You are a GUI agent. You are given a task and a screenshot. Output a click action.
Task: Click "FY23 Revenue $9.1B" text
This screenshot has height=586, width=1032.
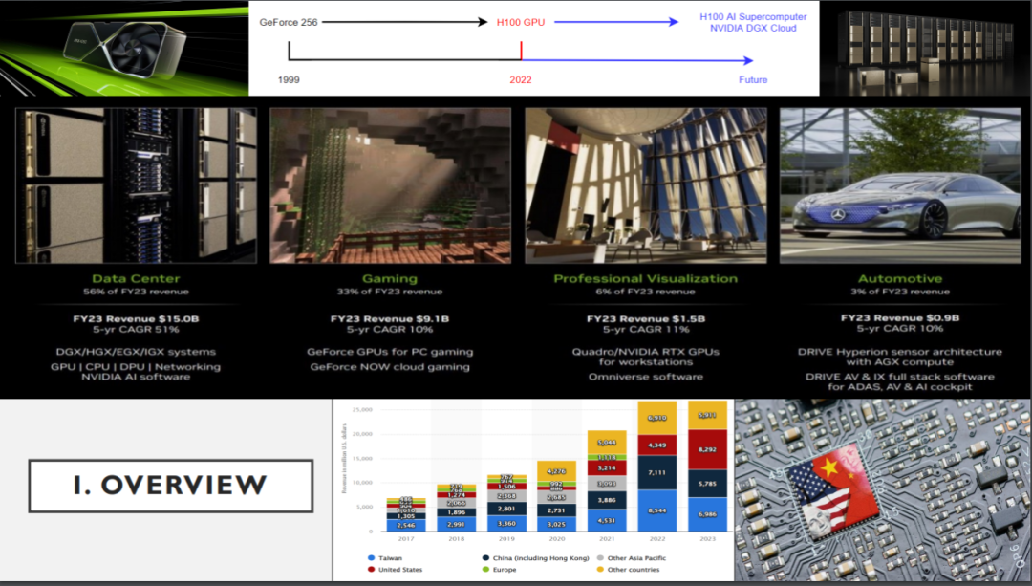tap(390, 318)
